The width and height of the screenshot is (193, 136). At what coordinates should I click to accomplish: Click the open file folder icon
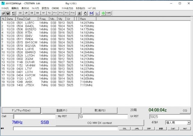(x=3, y=13)
